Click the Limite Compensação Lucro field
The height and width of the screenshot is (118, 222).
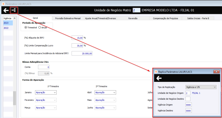coord(77,46)
